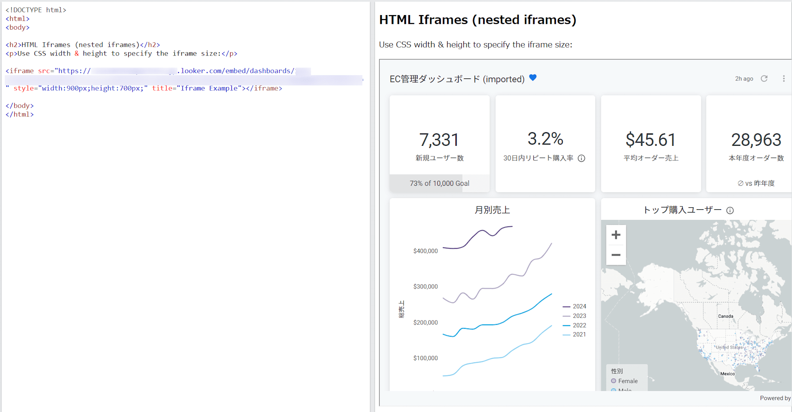Click the $45.61 average order value
The height and width of the screenshot is (412, 792).
click(651, 140)
